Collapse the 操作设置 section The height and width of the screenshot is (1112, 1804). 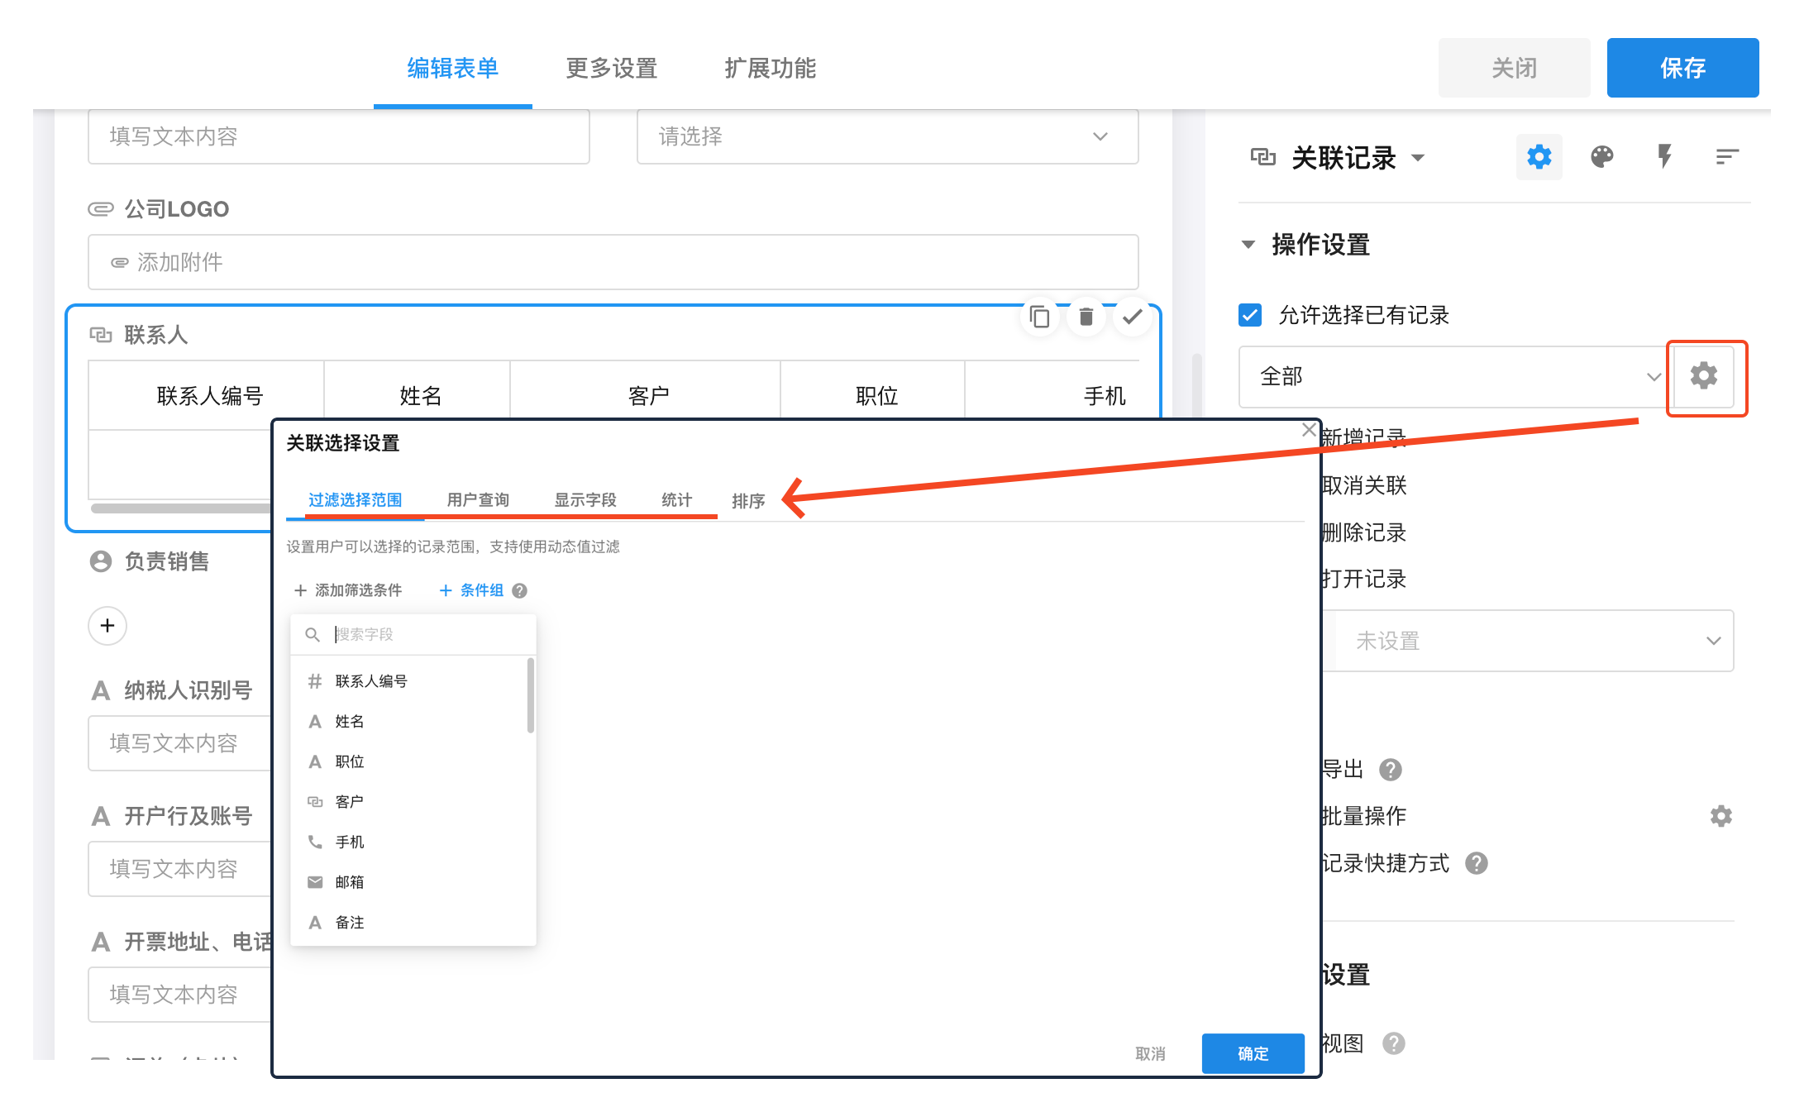[x=1248, y=245]
